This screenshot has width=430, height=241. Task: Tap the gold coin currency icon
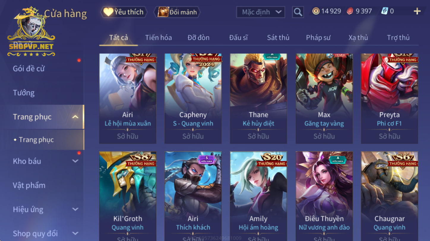(x=316, y=11)
